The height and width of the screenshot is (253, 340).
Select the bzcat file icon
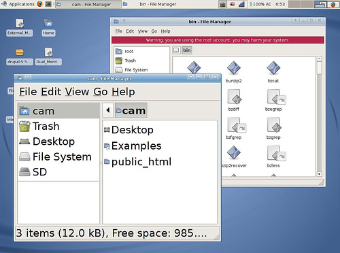pyautogui.click(x=273, y=72)
